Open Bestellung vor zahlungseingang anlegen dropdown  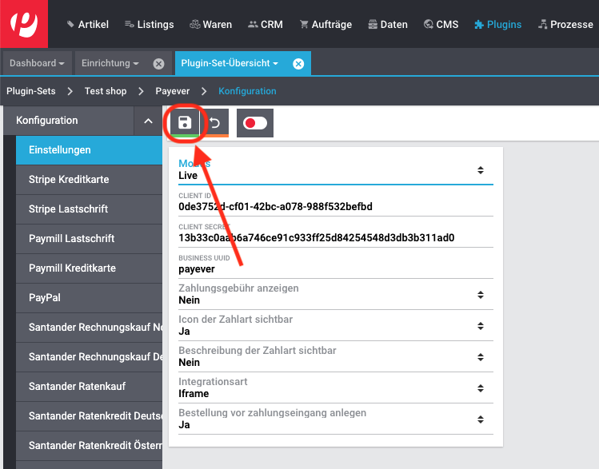pos(336,419)
